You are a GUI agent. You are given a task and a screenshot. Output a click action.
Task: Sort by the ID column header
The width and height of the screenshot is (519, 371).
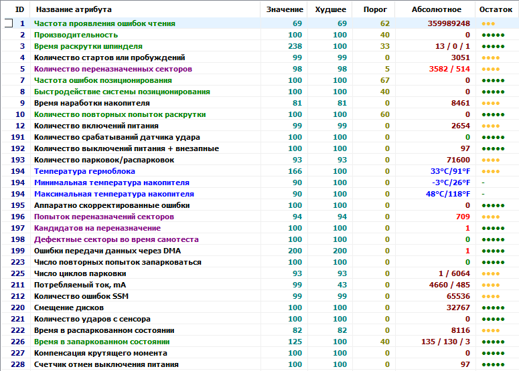19,9
